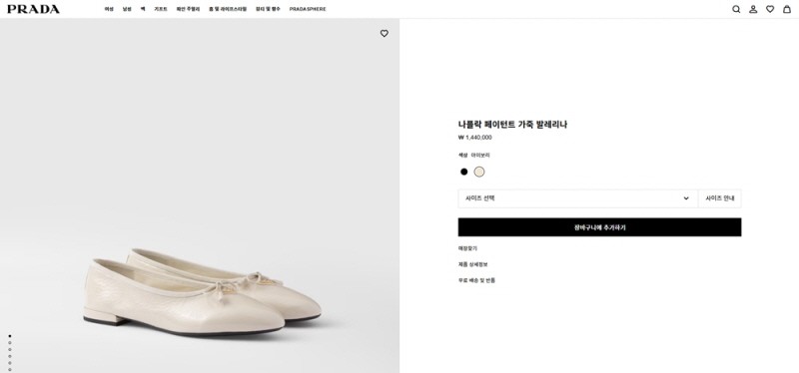Select the second image pagination dot

(10, 342)
